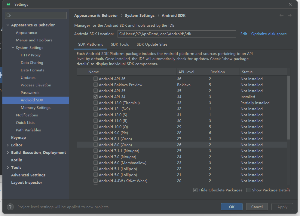Check the Android Baklava Preview checkbox

coord(96,85)
